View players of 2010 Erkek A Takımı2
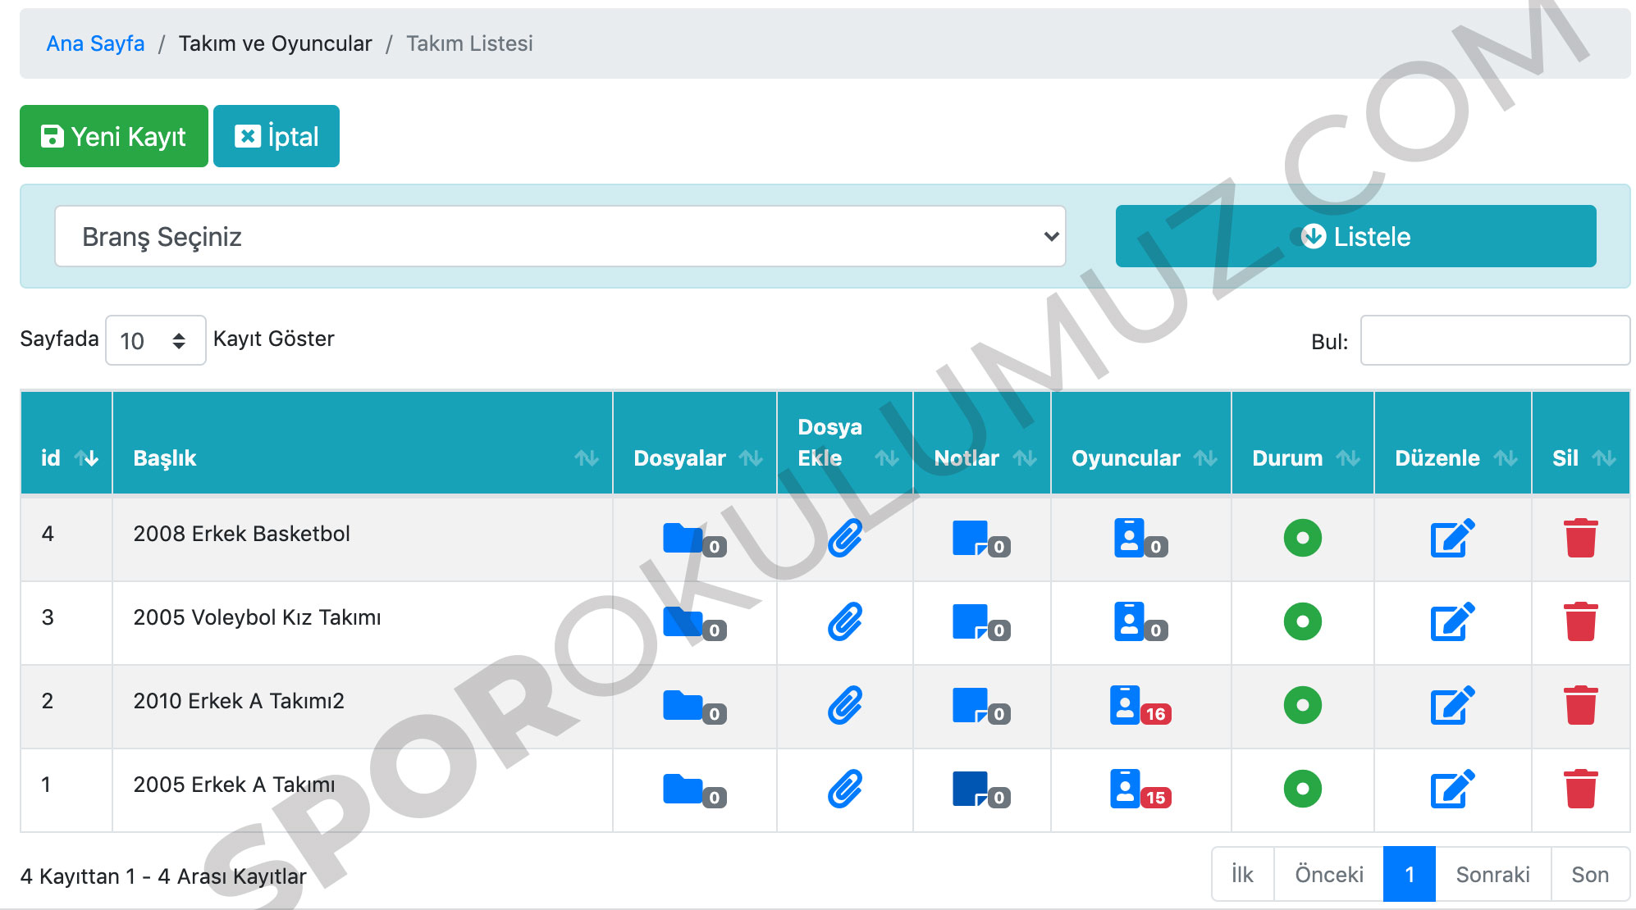The image size is (1636, 910). tap(1126, 705)
